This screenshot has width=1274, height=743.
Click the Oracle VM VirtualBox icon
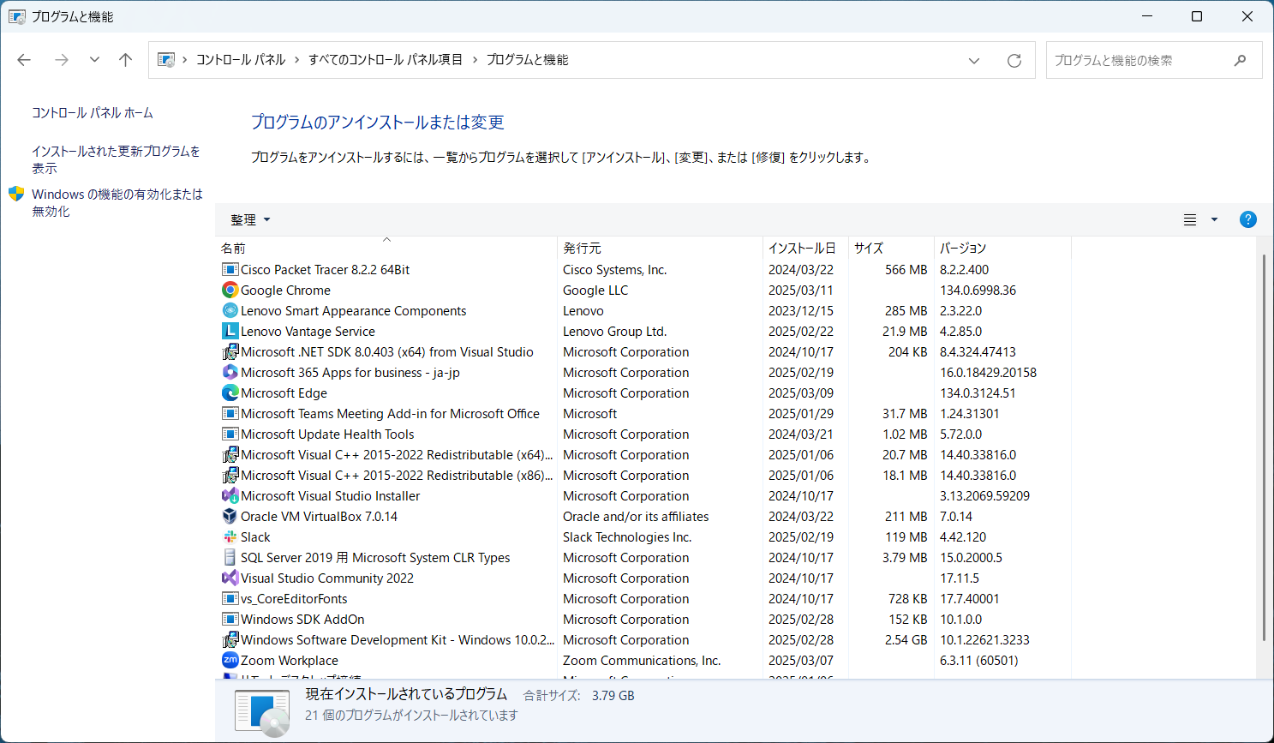point(230,517)
